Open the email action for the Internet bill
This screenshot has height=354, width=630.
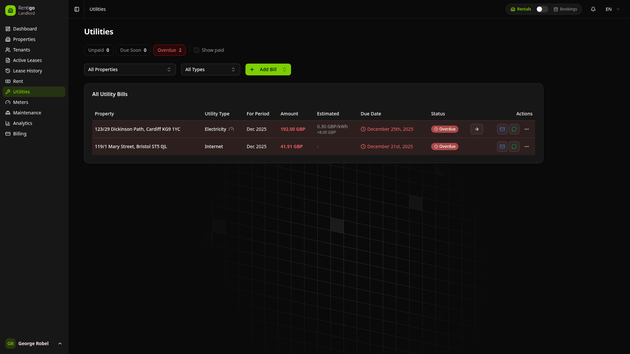tap(502, 147)
